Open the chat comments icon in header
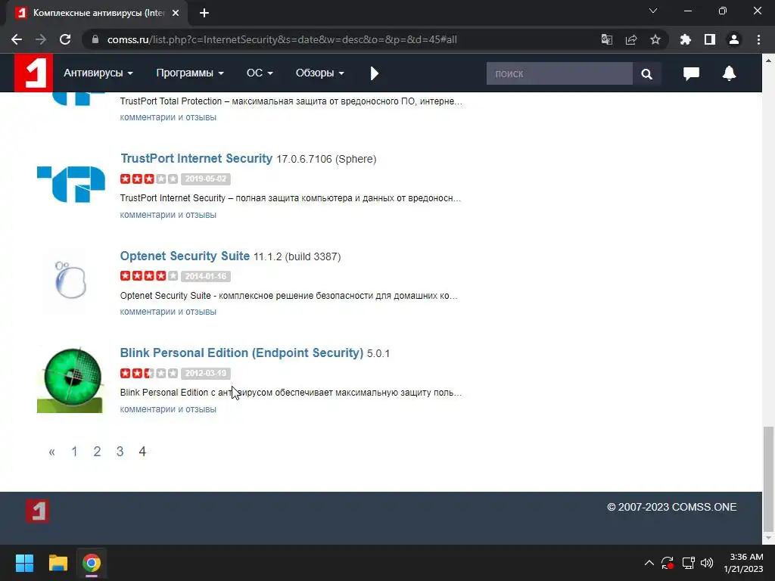The width and height of the screenshot is (775, 581). [691, 73]
